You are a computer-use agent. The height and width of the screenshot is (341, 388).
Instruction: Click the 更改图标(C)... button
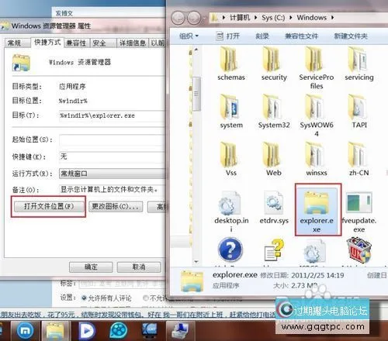tap(116, 206)
